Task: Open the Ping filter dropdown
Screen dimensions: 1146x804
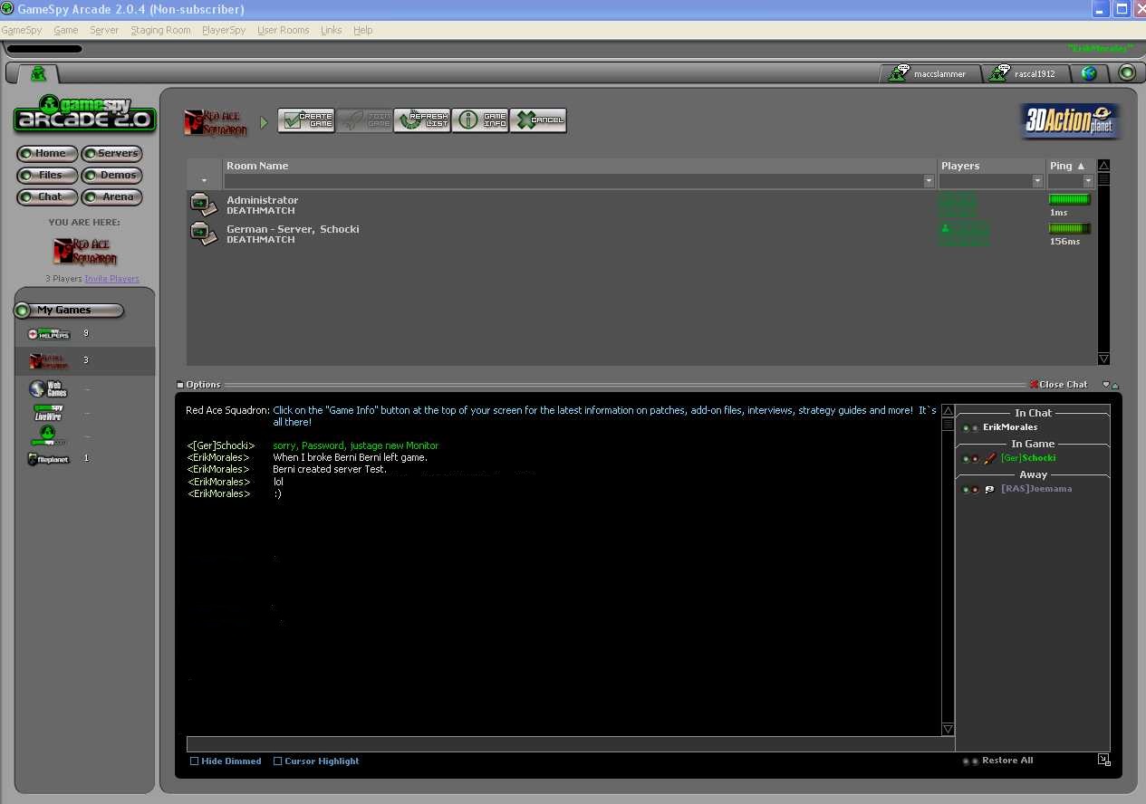Action: pyautogui.click(x=1088, y=181)
